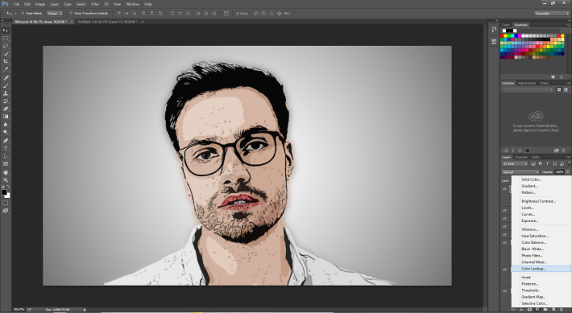Select the Hand tool
The image size is (572, 313).
tap(6, 172)
